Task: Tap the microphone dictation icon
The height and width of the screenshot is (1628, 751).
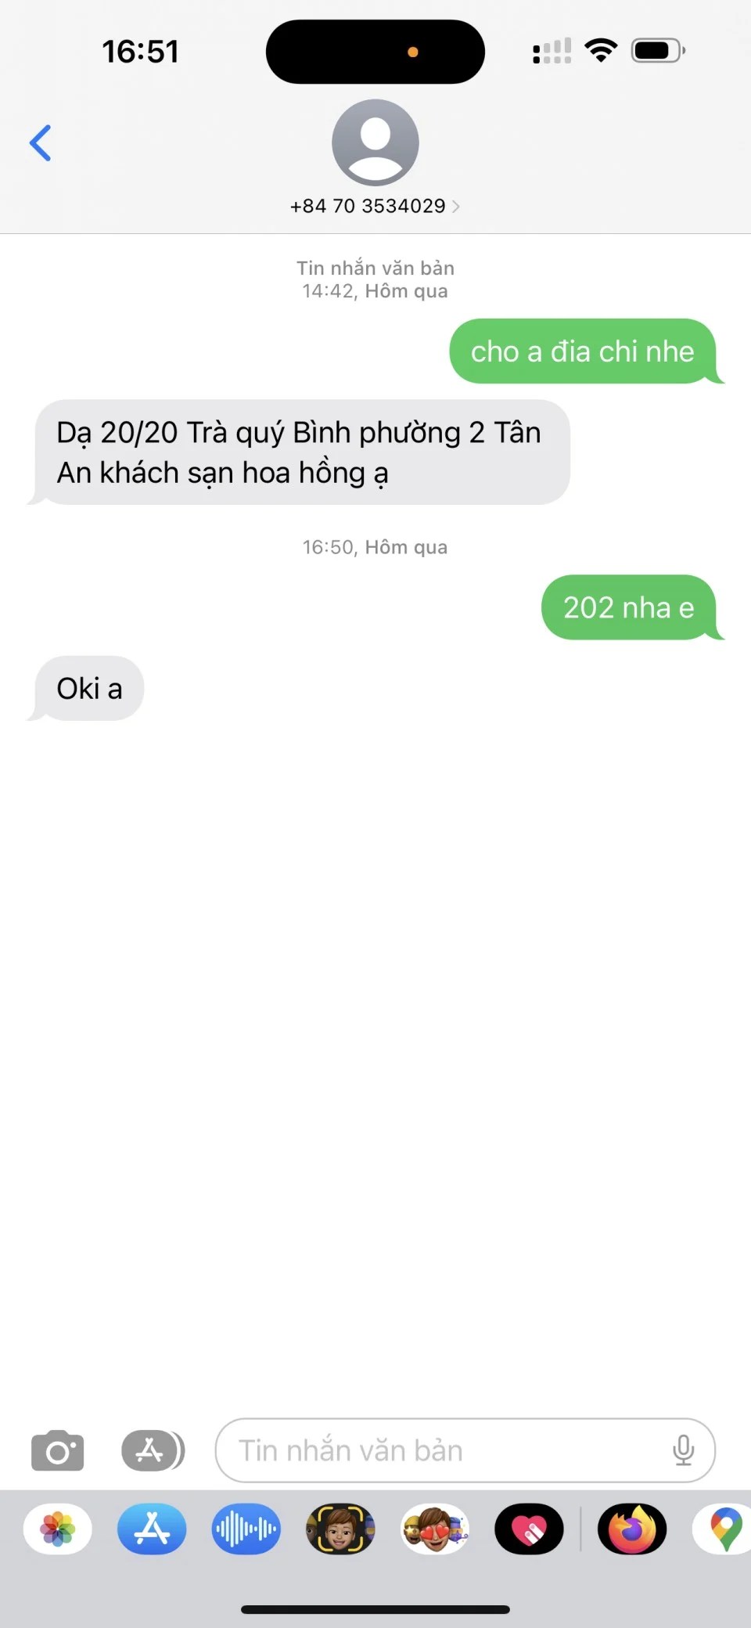Action: [x=683, y=1450]
